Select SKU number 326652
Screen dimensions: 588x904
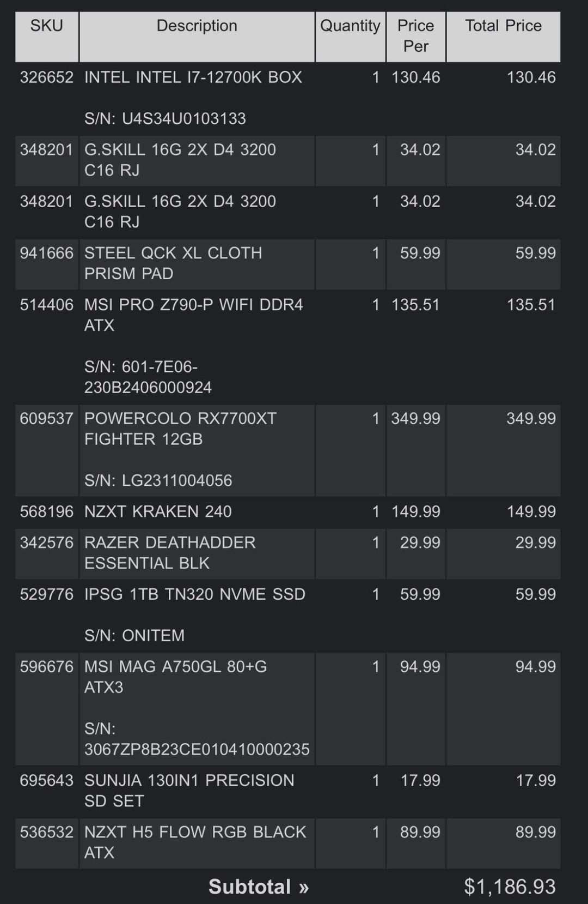47,77
